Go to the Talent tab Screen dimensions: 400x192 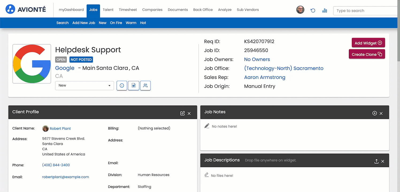pyautogui.click(x=108, y=10)
